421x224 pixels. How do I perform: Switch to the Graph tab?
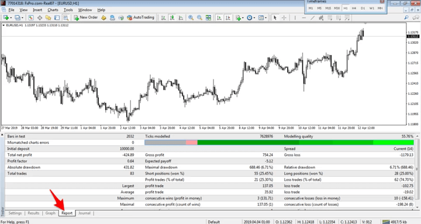pos(50,213)
